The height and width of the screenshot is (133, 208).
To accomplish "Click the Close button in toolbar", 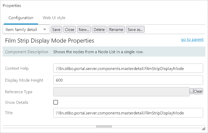I will 70,29.
